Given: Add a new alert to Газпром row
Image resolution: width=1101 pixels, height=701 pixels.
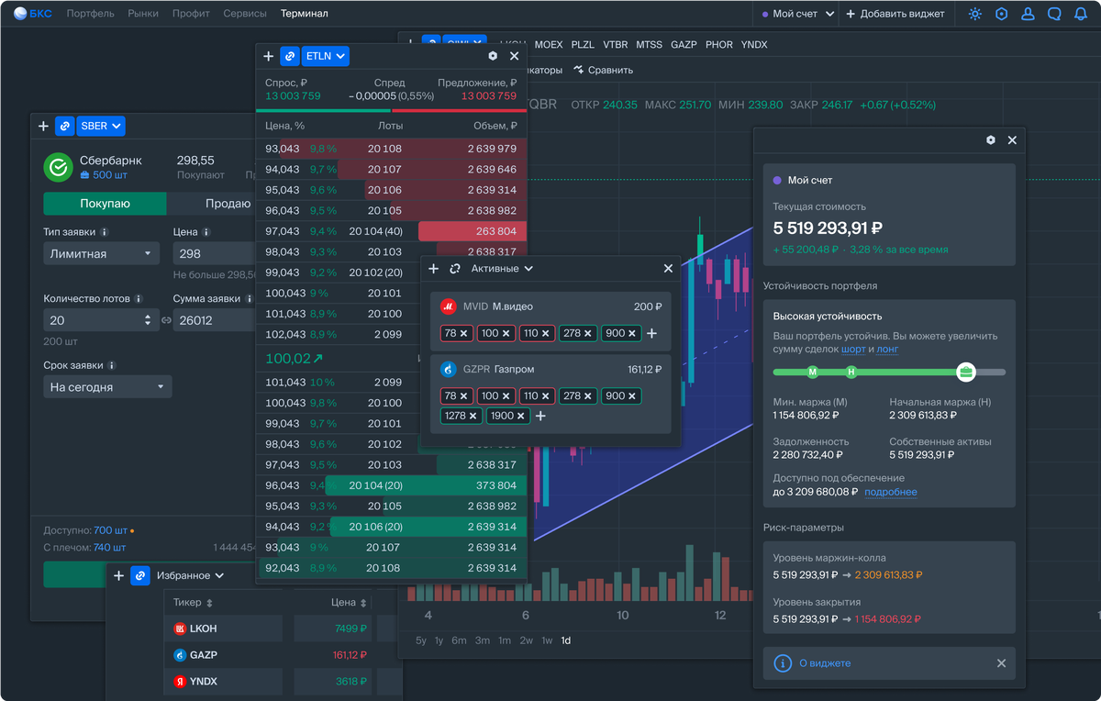Looking at the screenshot, I should pyautogui.click(x=540, y=417).
